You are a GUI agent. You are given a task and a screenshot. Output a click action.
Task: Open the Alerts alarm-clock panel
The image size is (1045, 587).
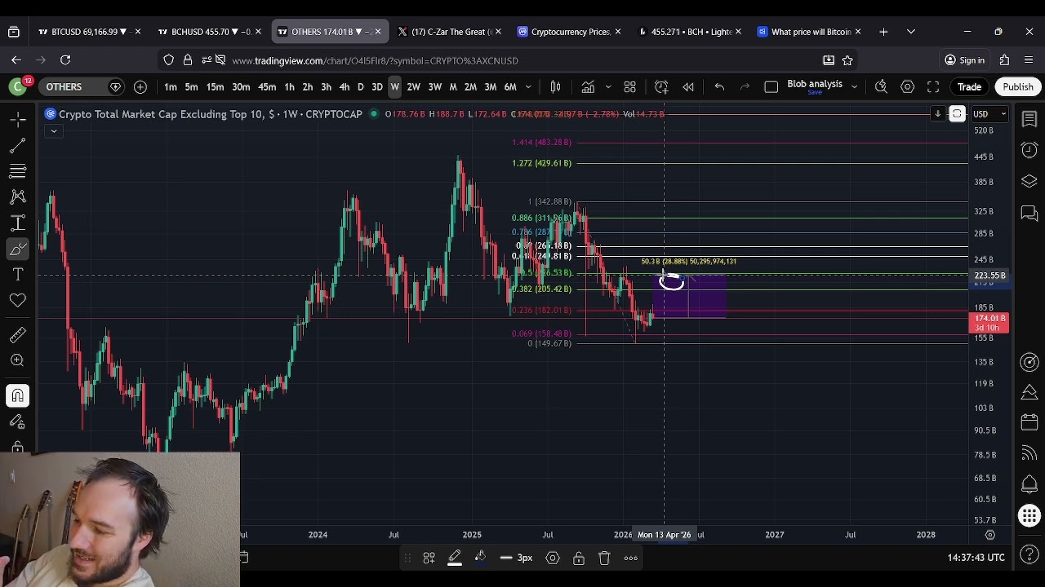click(x=1029, y=150)
